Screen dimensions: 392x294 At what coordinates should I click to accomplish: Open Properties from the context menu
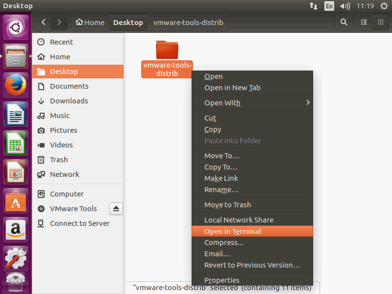tap(252, 280)
